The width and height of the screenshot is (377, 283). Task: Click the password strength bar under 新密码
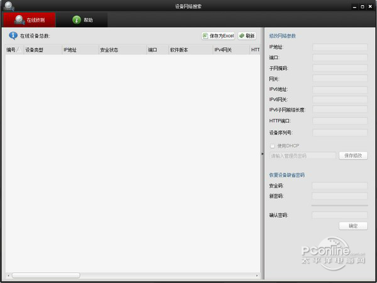tap(339, 206)
